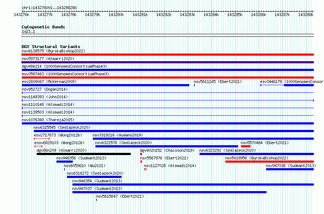Open esv2609067 (McKernan2009) variant label
Screen dimensions: 324x214
49,82
